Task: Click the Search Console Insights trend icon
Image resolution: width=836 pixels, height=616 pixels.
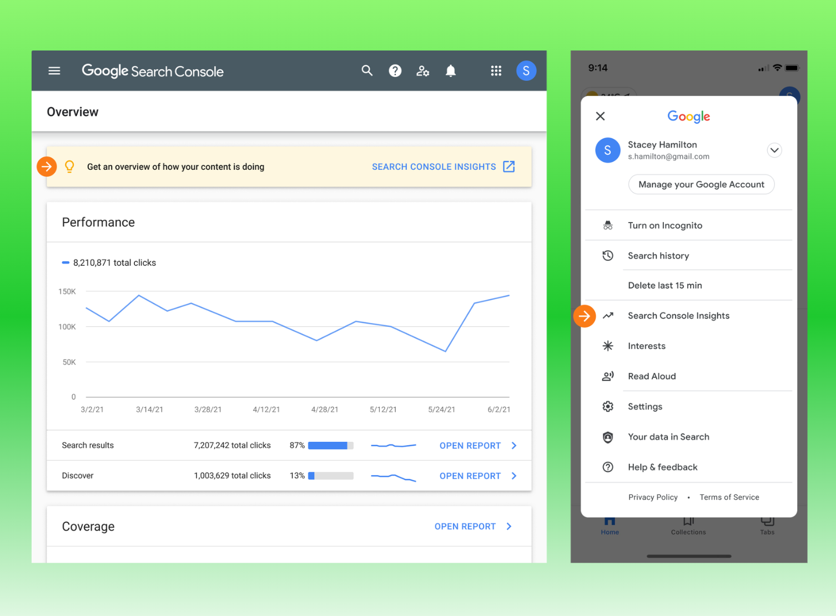Action: 608,316
